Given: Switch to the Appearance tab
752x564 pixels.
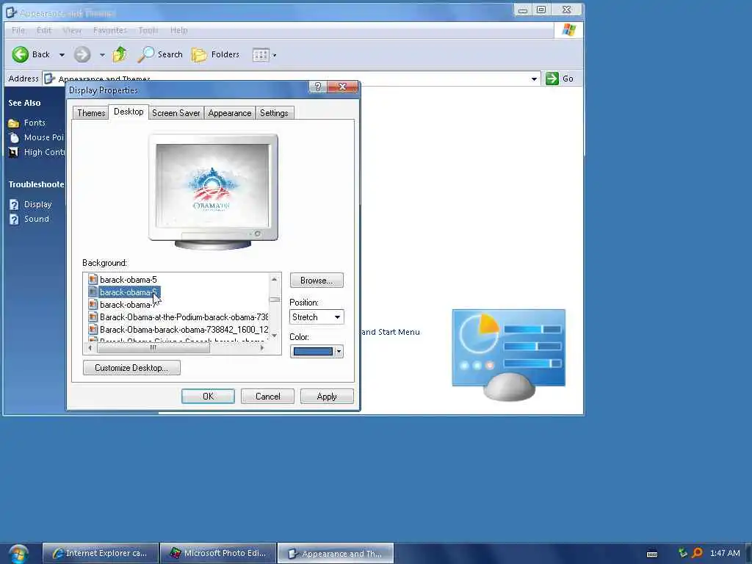Looking at the screenshot, I should [230, 113].
